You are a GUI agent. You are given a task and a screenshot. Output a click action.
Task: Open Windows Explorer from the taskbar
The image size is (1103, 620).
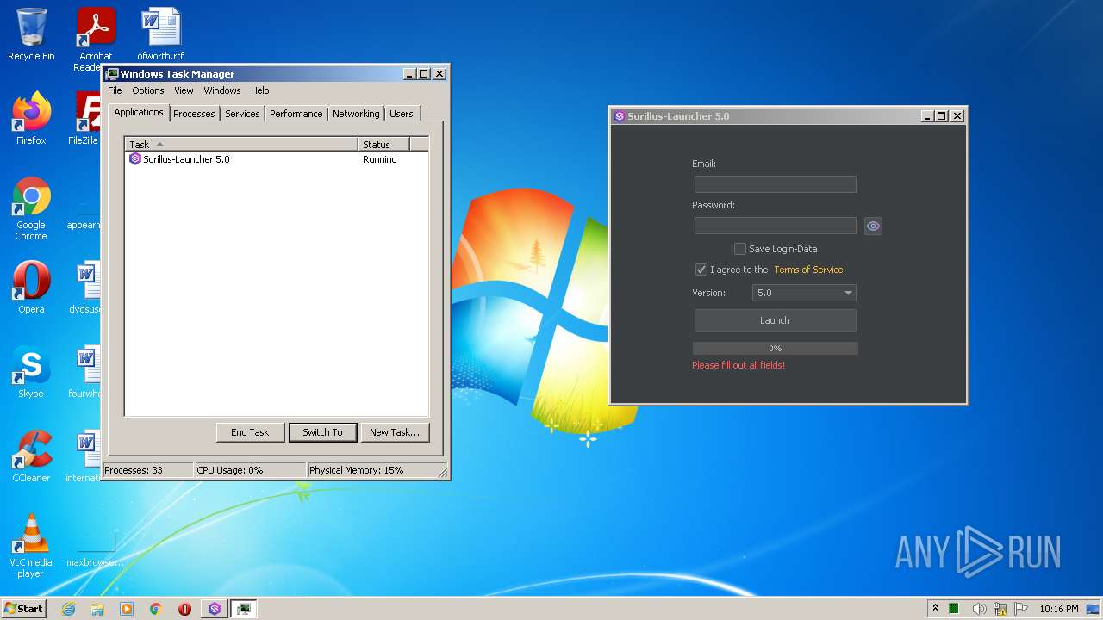(97, 609)
